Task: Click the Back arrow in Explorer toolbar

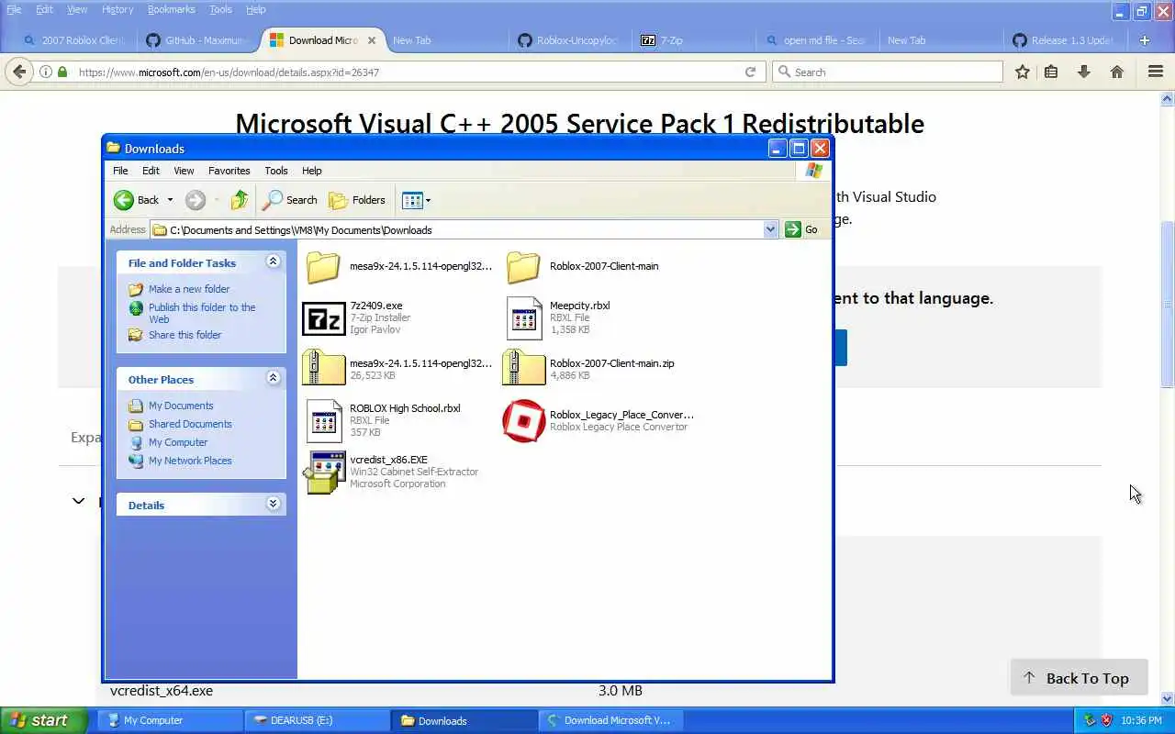Action: tap(124, 200)
